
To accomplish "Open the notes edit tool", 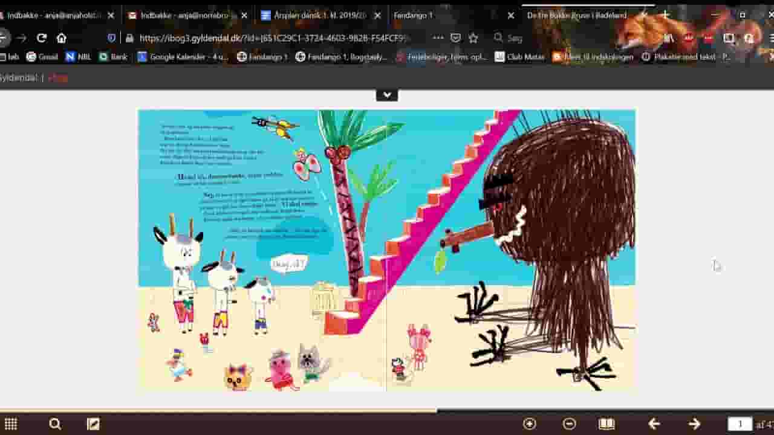I will [x=93, y=424].
